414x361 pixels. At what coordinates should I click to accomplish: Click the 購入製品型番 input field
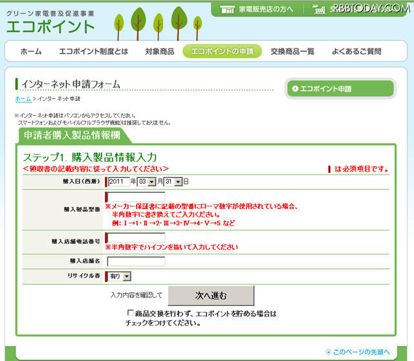136,197
